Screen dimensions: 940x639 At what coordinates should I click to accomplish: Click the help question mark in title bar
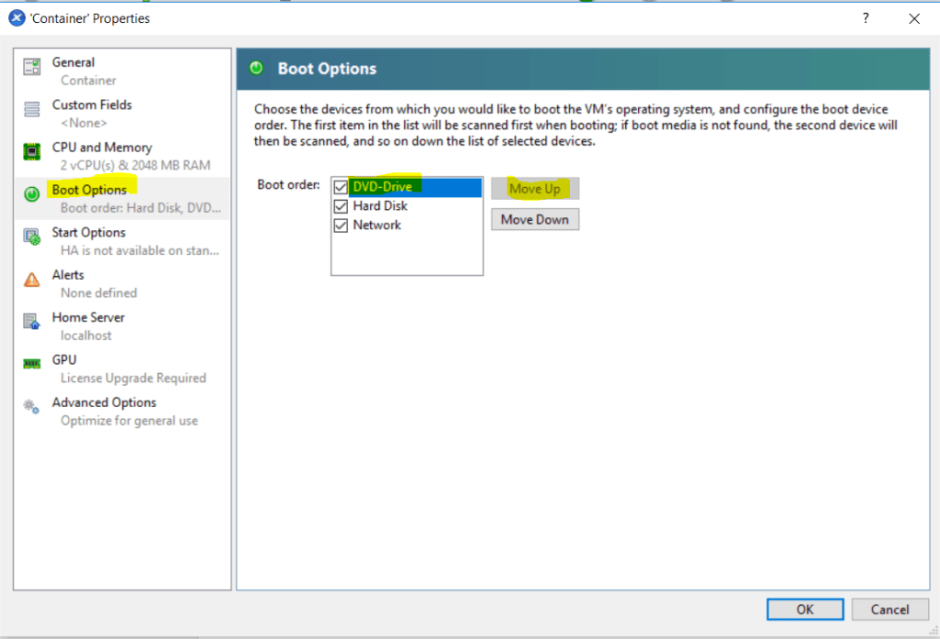[865, 17]
